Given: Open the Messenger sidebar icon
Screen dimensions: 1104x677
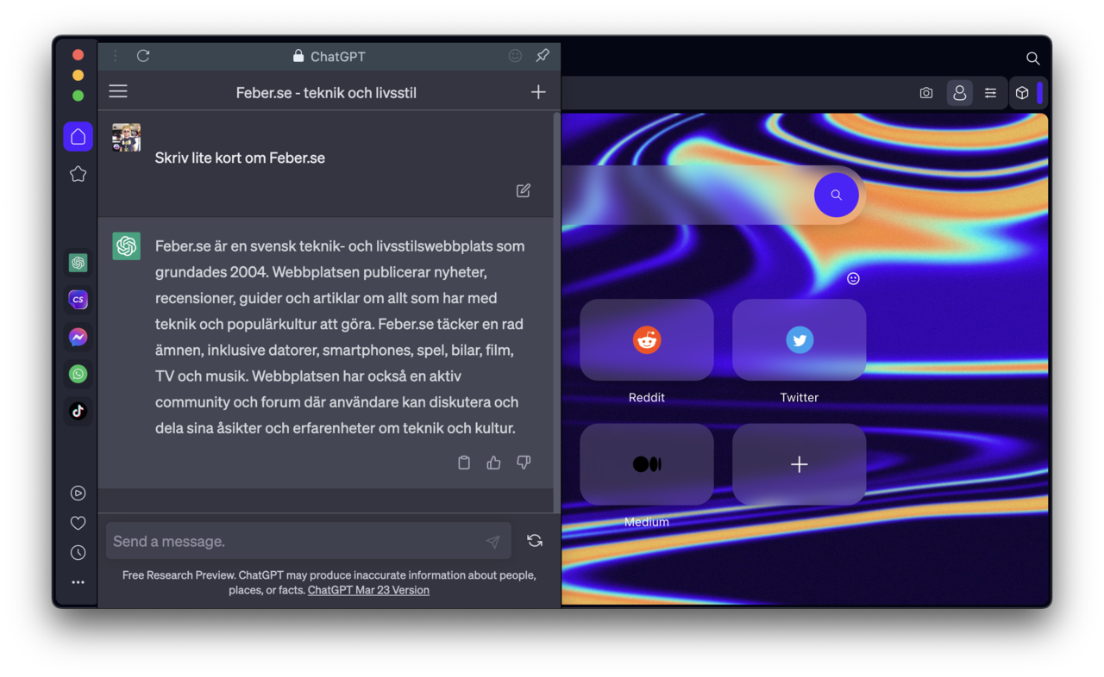Looking at the screenshot, I should tap(78, 337).
